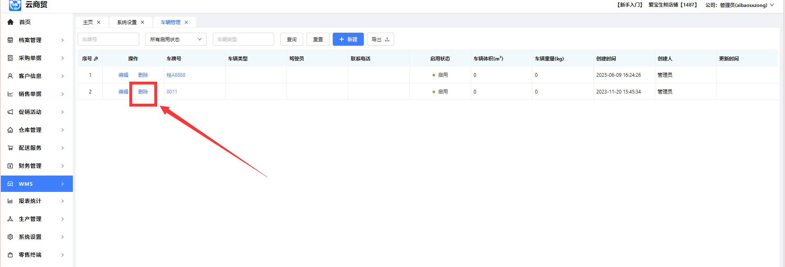Open the 所有启用状态 dropdown
This screenshot has height=267, width=785.
pyautogui.click(x=176, y=40)
